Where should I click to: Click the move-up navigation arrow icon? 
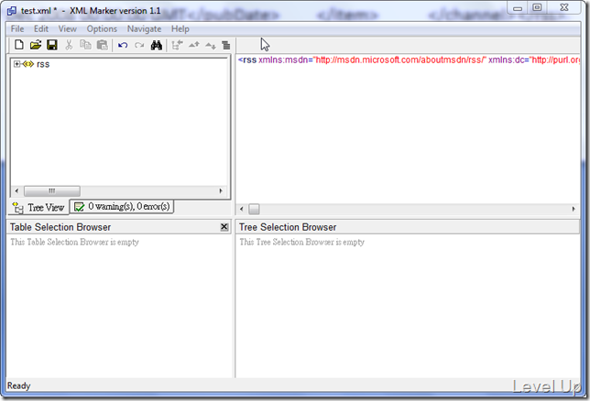(194, 46)
